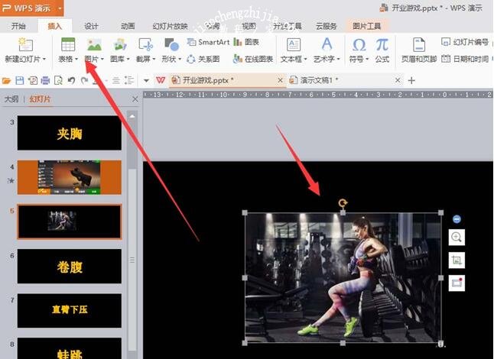
Task: Open the WPS 演示 application menu dropdown
Action: [x=60, y=8]
